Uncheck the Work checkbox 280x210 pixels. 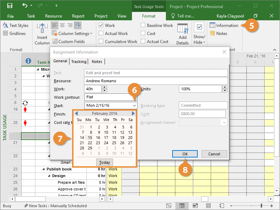point(101,26)
